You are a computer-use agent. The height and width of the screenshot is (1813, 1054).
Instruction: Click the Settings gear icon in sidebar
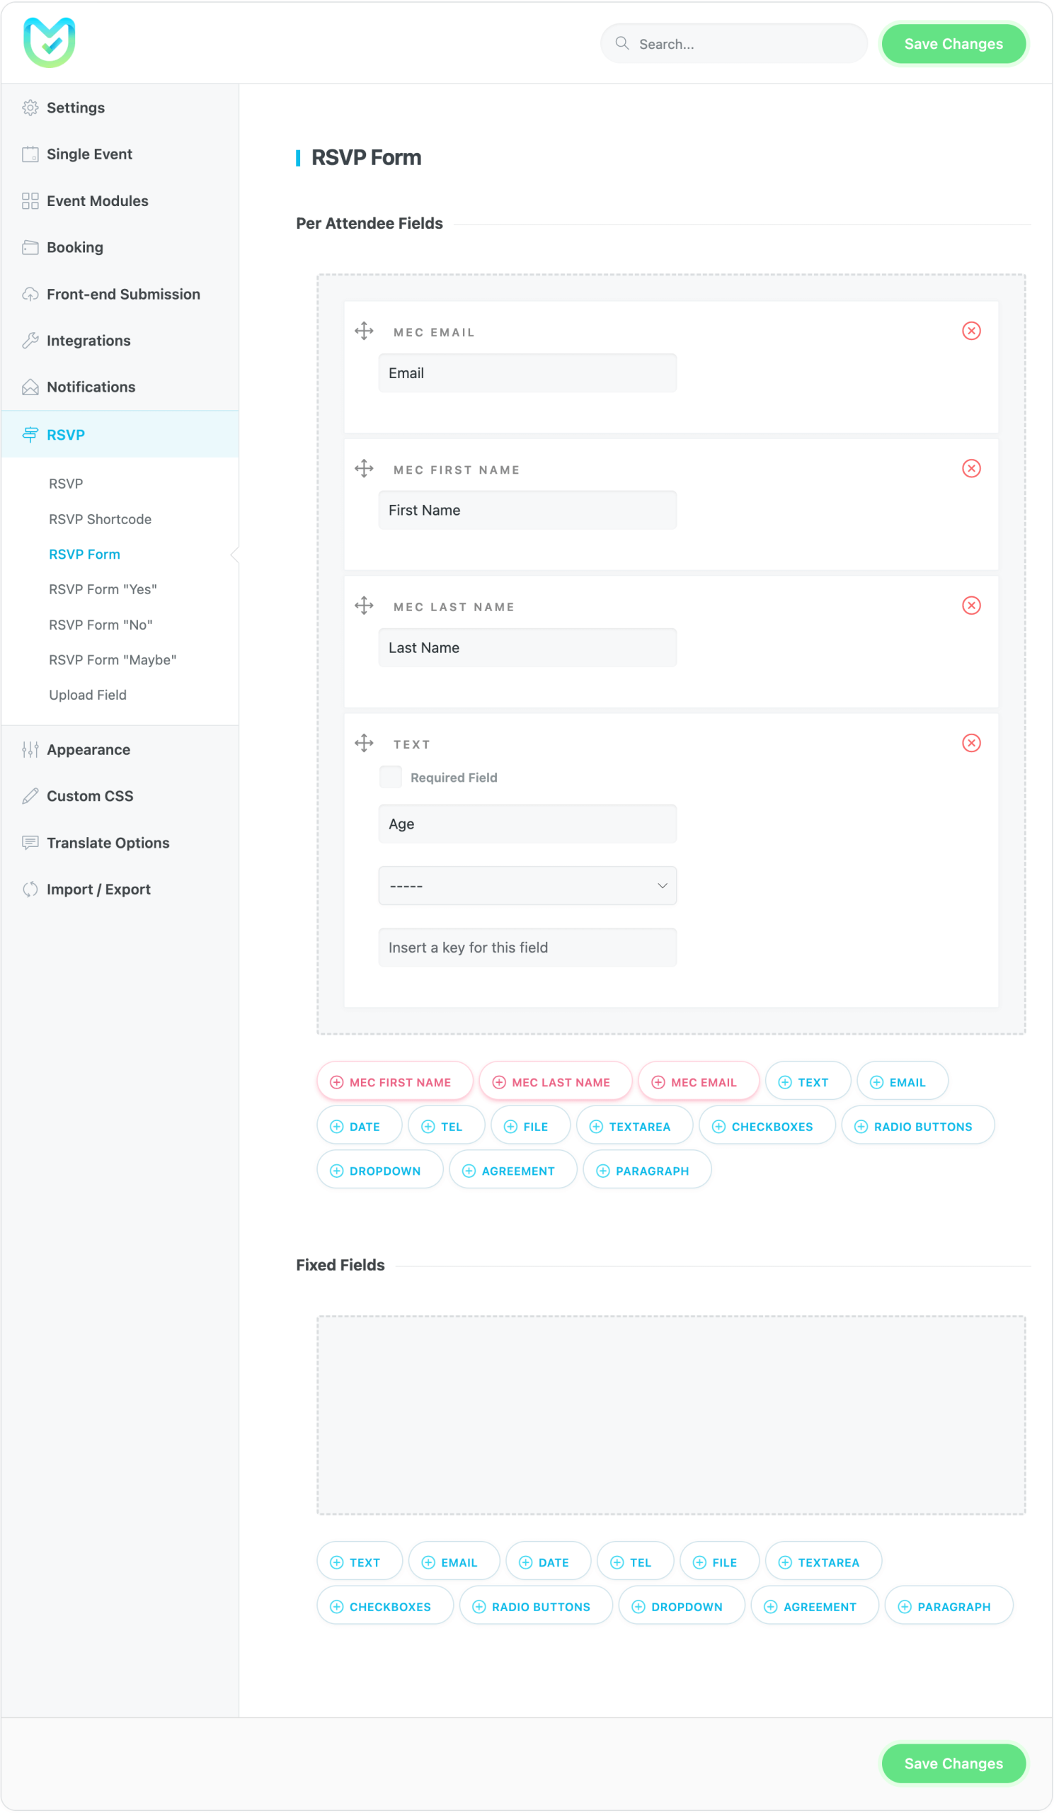30,108
